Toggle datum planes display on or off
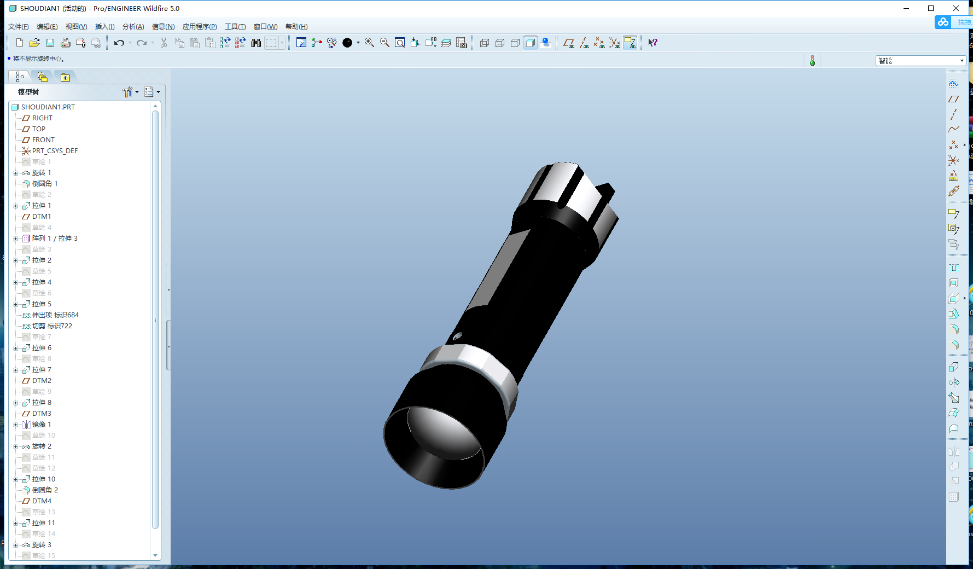The height and width of the screenshot is (569, 973). [x=568, y=43]
